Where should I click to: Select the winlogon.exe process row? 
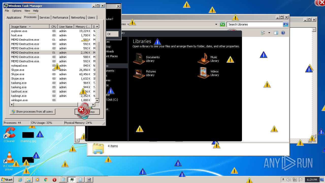52,100
